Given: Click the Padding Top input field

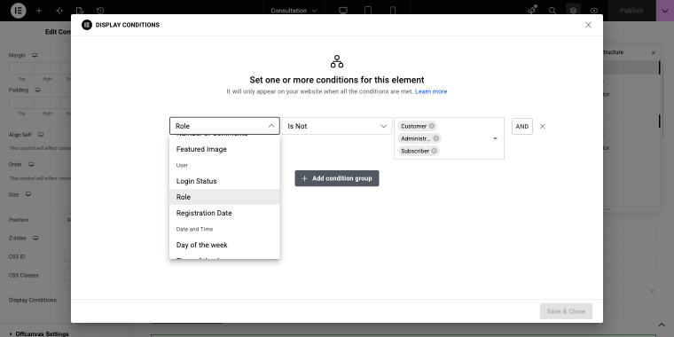Looking at the screenshot, I should [22, 103].
